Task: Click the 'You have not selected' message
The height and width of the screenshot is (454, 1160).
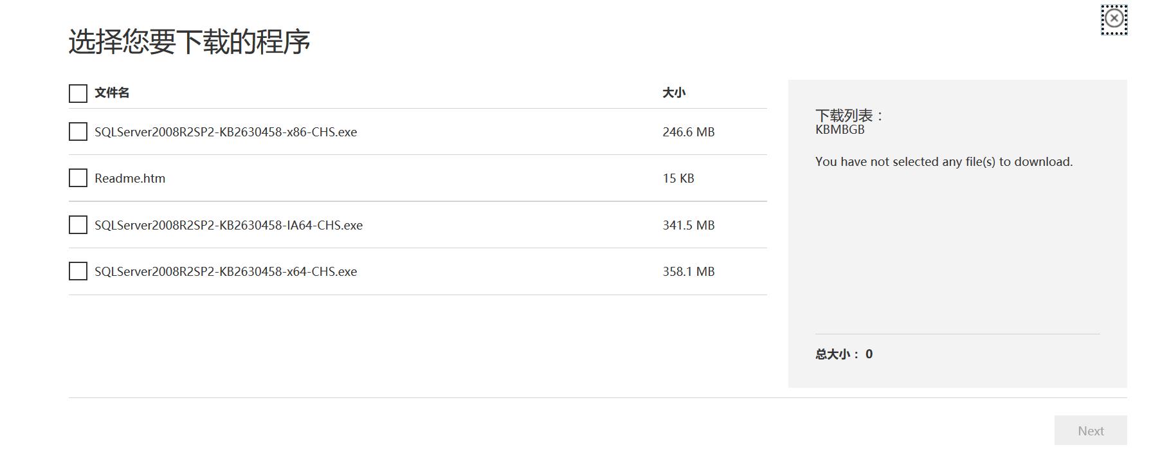Action: (x=944, y=162)
